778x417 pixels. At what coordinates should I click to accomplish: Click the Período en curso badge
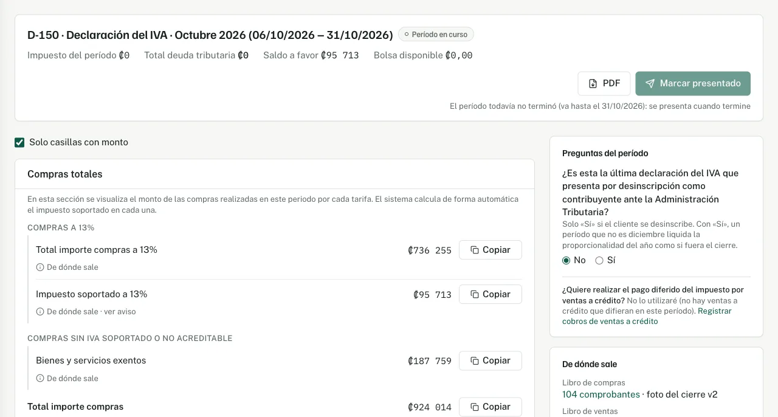click(436, 34)
